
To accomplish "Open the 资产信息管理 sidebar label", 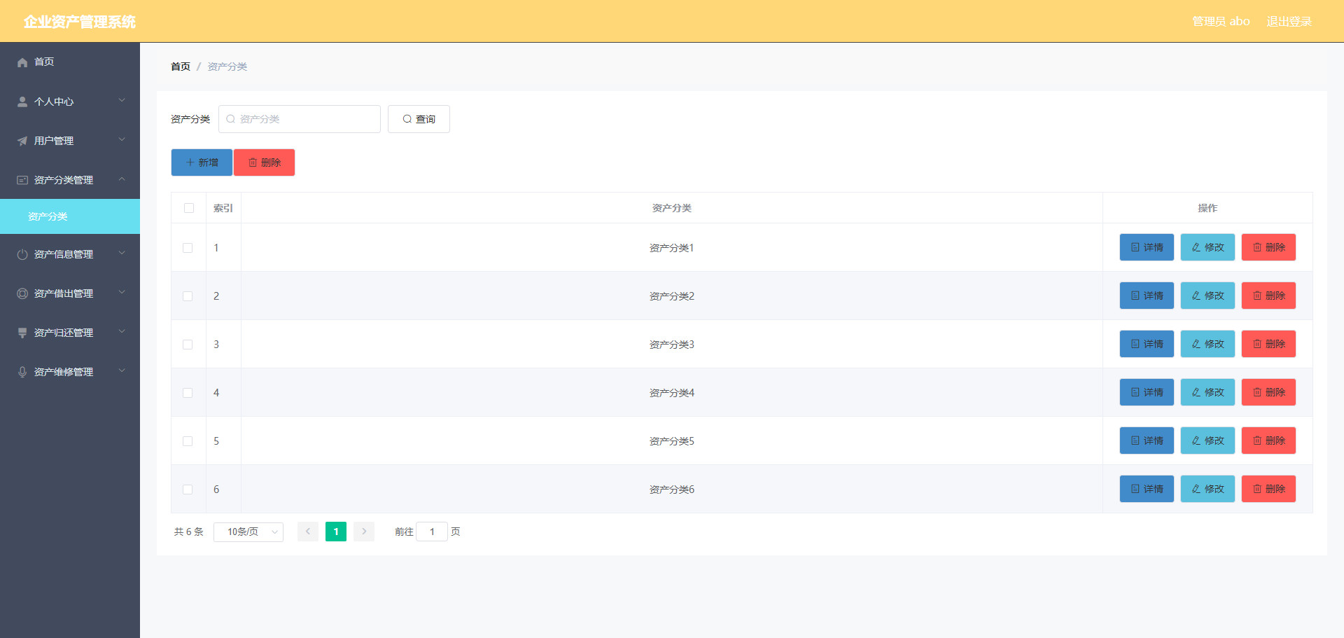I will pyautogui.click(x=64, y=254).
